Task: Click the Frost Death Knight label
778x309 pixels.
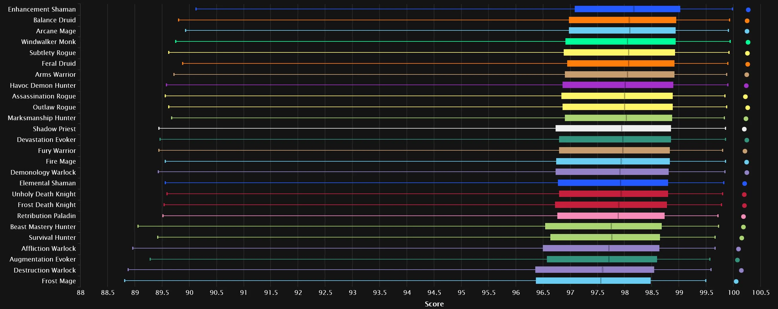Action: click(x=47, y=205)
